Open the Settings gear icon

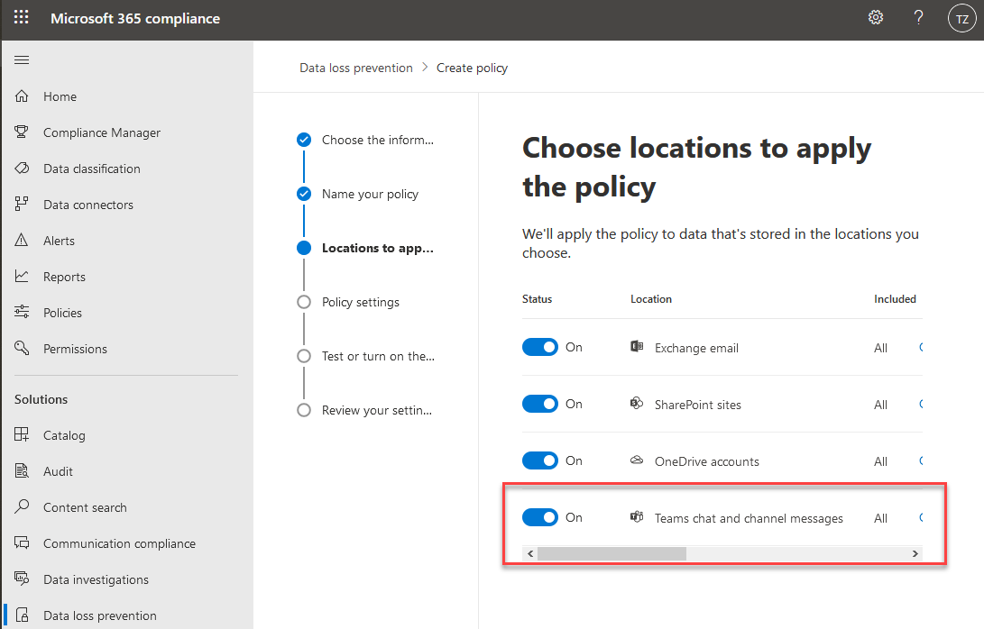(x=875, y=18)
